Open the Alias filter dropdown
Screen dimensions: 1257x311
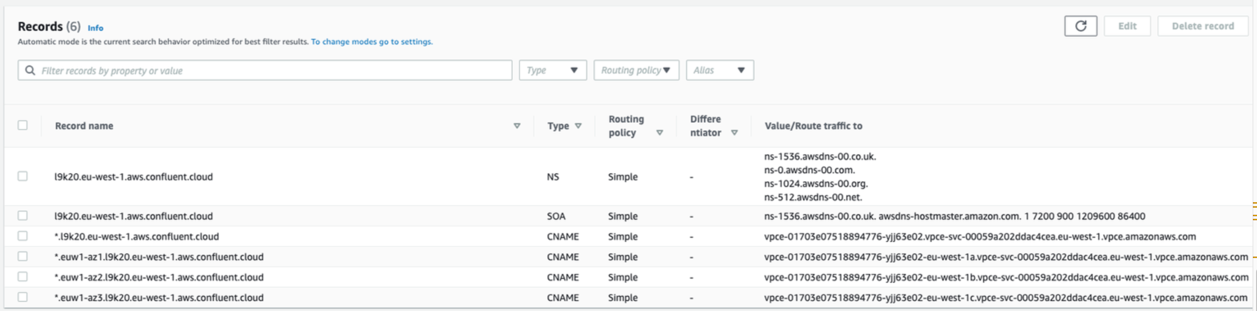pyautogui.click(x=720, y=70)
